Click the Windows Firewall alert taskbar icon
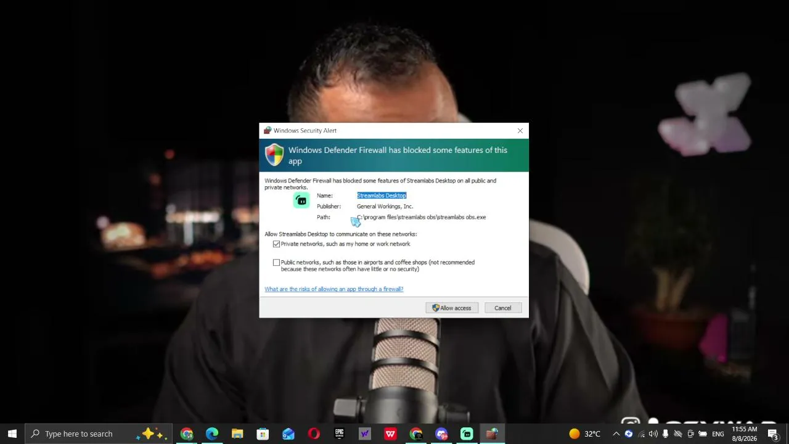The width and height of the screenshot is (789, 444). point(492,434)
